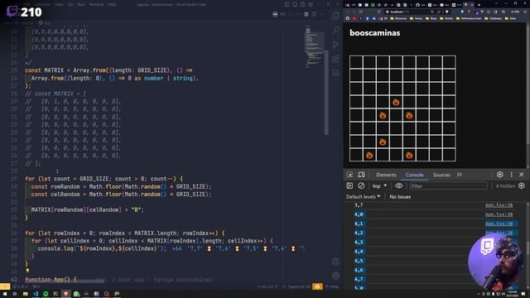Open Brave browser from the taskbar
The height and width of the screenshot is (298, 530).
coord(65,294)
